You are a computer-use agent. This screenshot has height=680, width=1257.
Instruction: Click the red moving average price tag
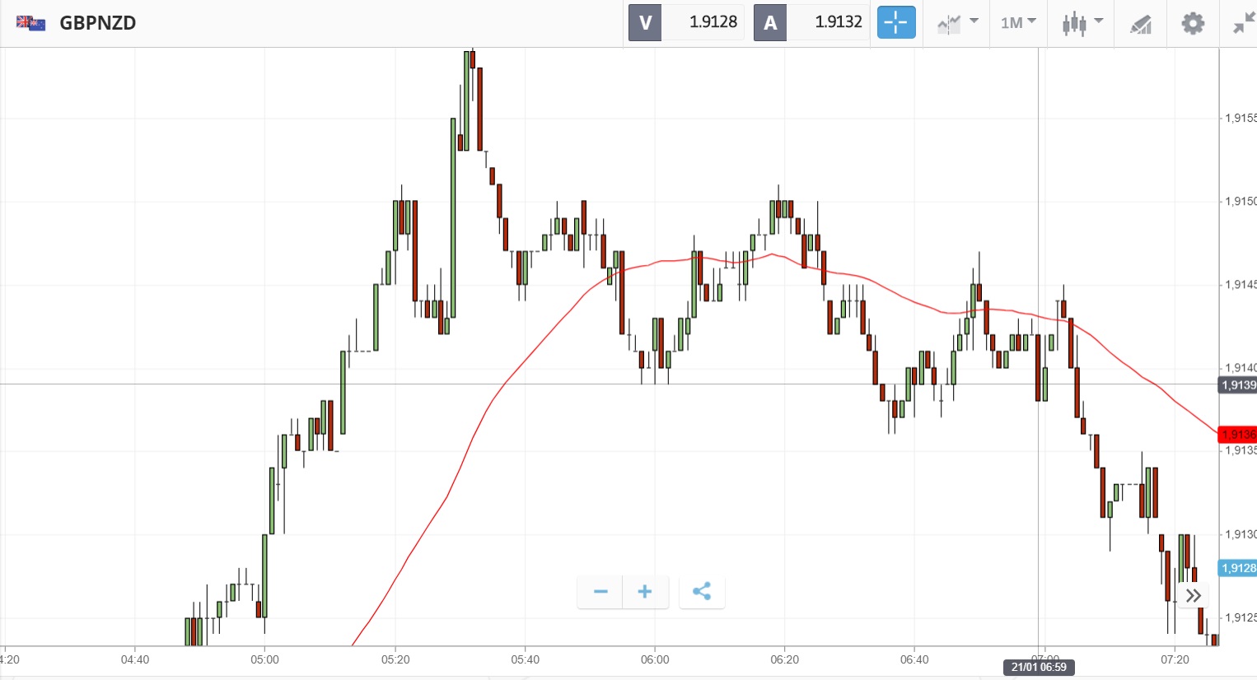click(x=1237, y=434)
